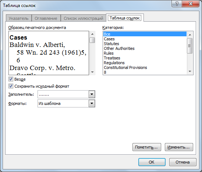This screenshot has width=202, height=172.
Task: Click the Заполнитель dotted leader field
Action: [x=63, y=94]
